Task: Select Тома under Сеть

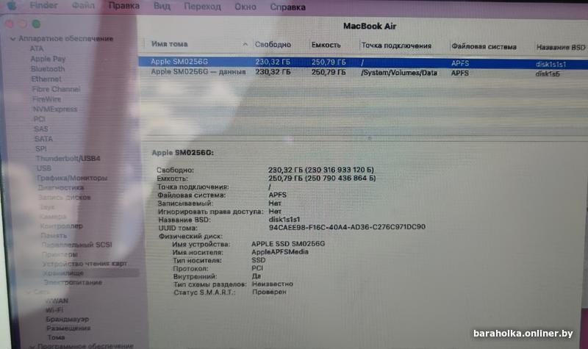Action: point(56,337)
